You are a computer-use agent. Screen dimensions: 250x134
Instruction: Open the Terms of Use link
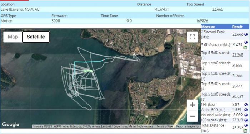point(165,126)
